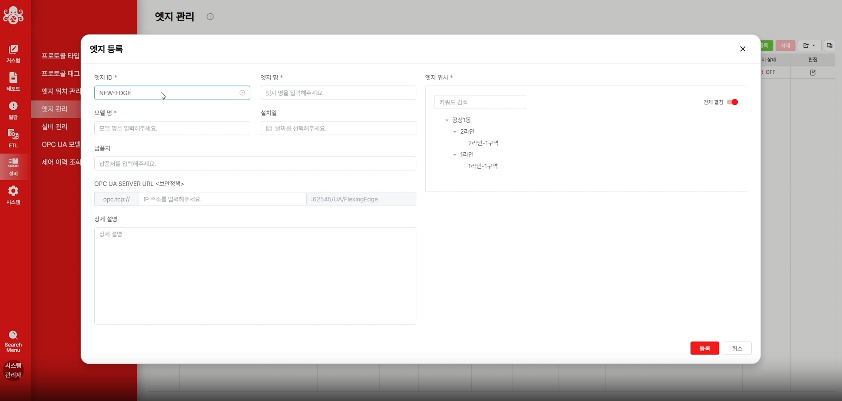Image resolution: width=842 pixels, height=401 pixels.
Task: Open the 설치일 date picker
Action: tap(338, 128)
